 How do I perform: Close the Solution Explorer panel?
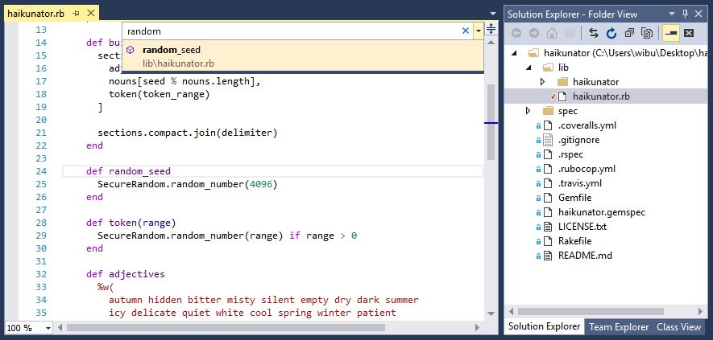(x=699, y=14)
